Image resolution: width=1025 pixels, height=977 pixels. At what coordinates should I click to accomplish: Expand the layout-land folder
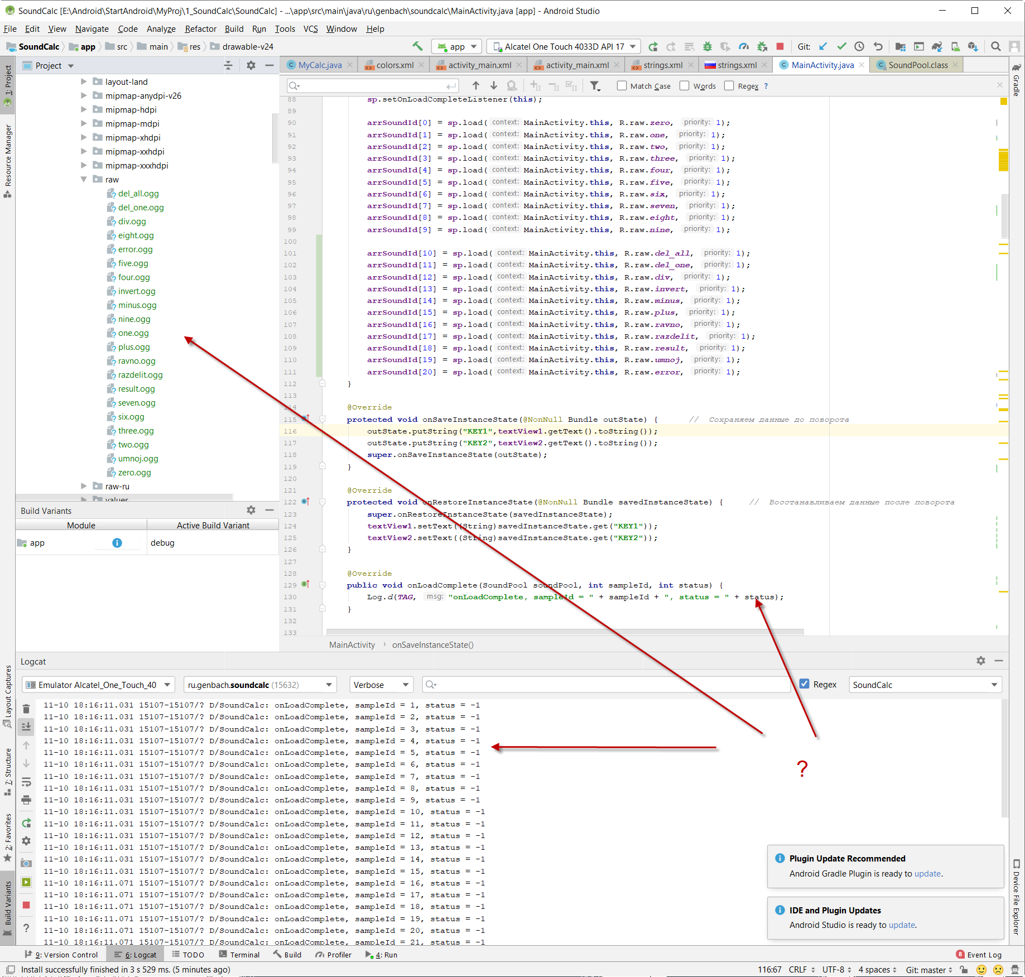(x=84, y=82)
